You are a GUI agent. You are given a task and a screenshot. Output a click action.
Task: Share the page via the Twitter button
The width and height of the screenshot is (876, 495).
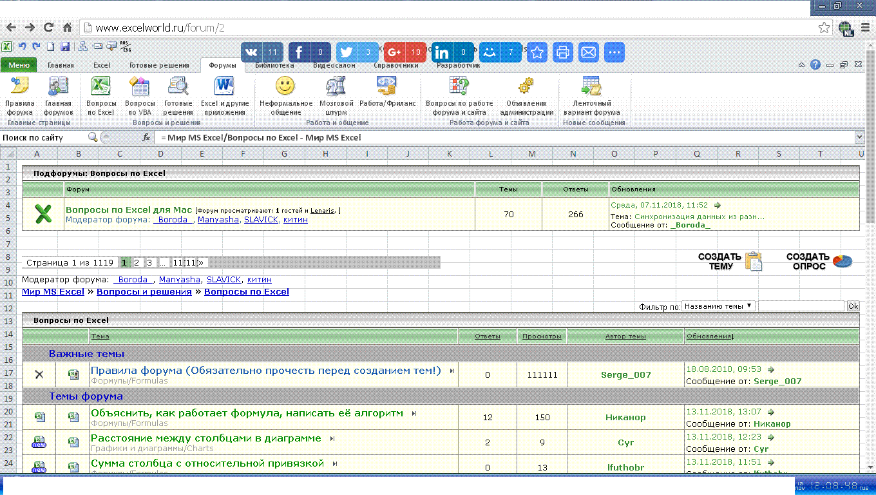(357, 52)
